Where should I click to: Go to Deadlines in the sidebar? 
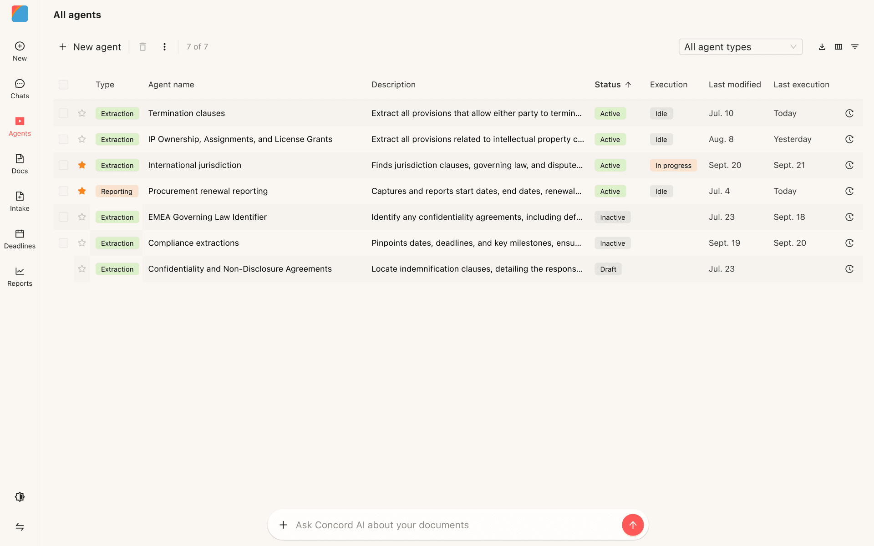(x=20, y=239)
